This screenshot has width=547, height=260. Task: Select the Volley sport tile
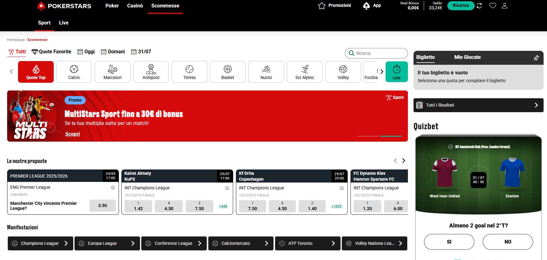[x=343, y=72]
